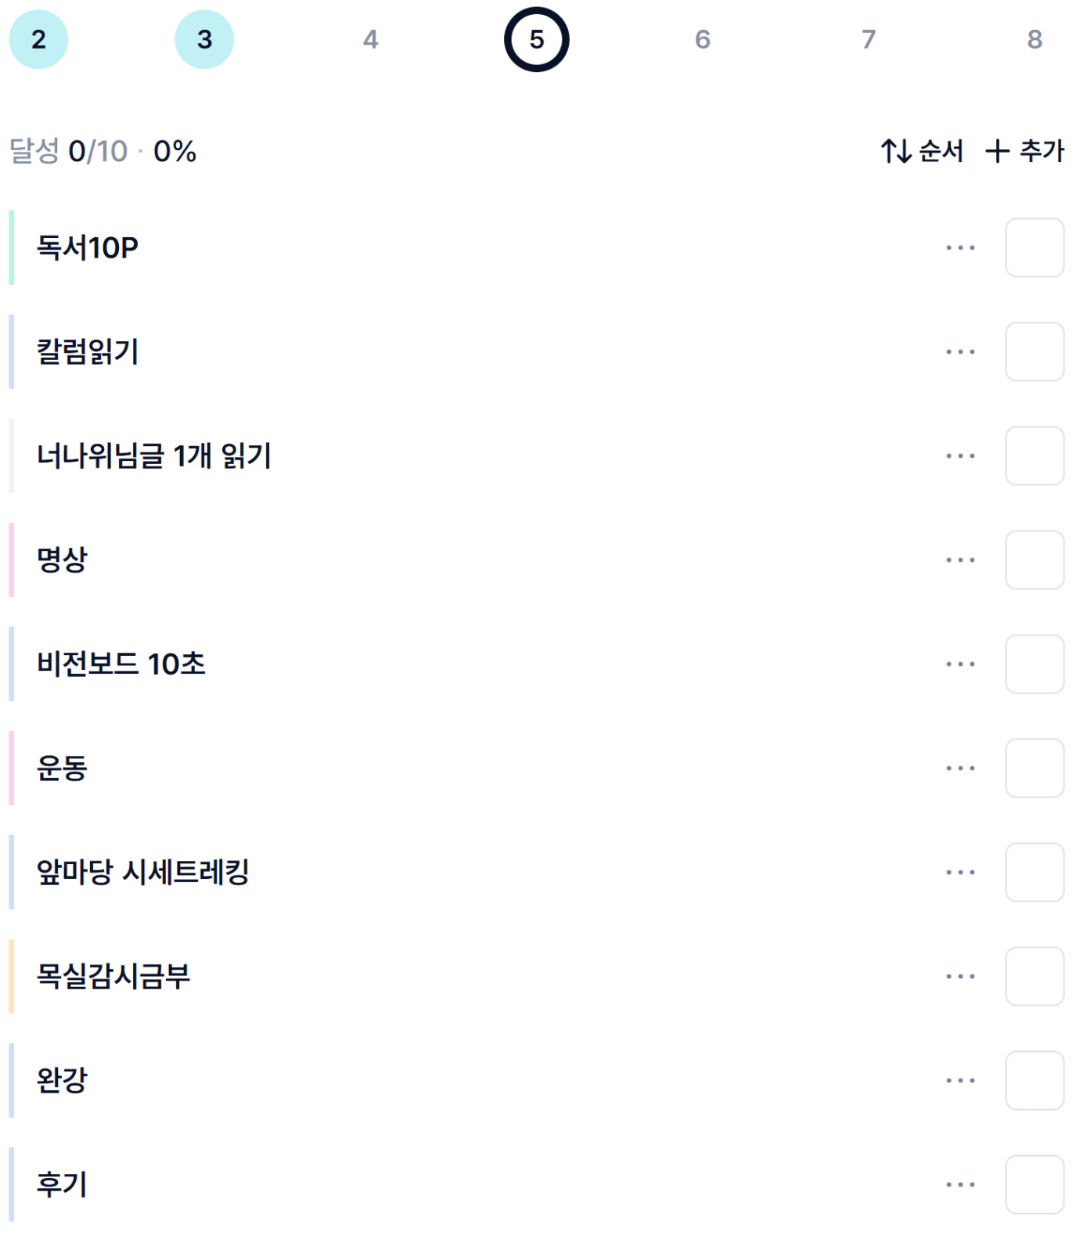Open more options for 목실감시금부
The width and height of the screenshot is (1087, 1253).
[x=960, y=977]
